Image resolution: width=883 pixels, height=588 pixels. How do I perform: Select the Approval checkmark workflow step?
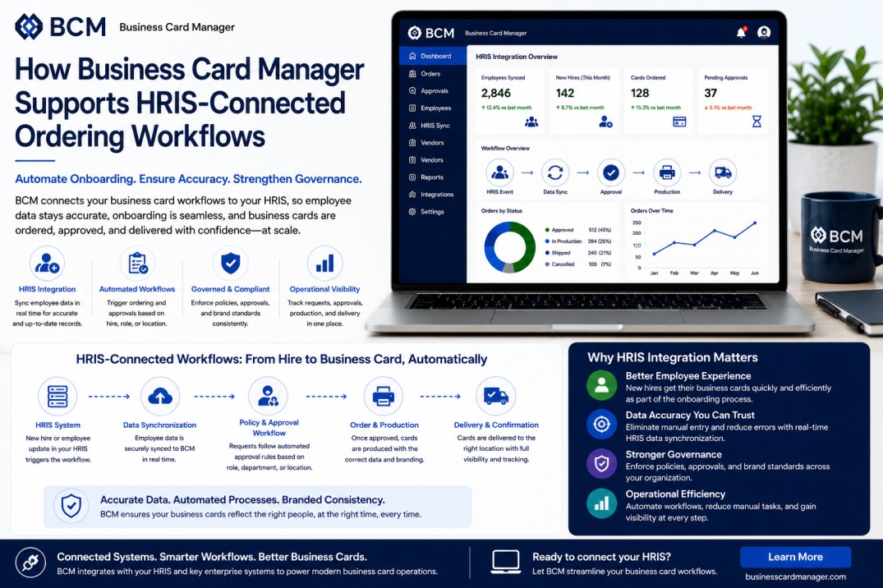point(611,172)
